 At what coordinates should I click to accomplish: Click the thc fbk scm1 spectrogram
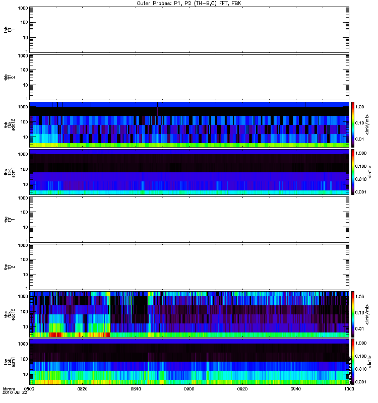(x=190, y=362)
